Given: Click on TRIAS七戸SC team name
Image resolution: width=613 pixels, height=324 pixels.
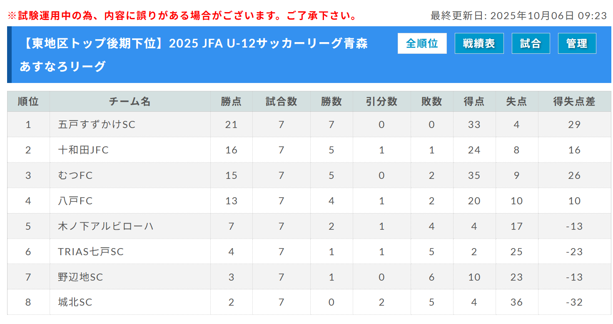Looking at the screenshot, I should [91, 251].
